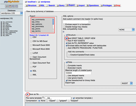Screen dimensions: 136x106
Task: Open the Structure tab
Action: (x=31, y=5)
